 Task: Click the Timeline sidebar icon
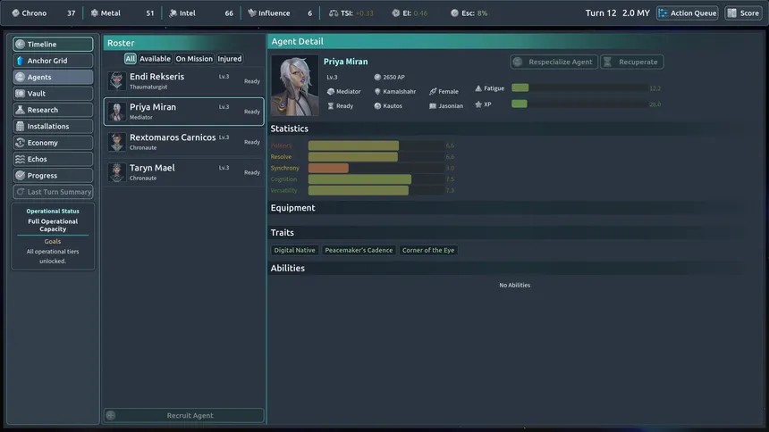tap(20, 44)
